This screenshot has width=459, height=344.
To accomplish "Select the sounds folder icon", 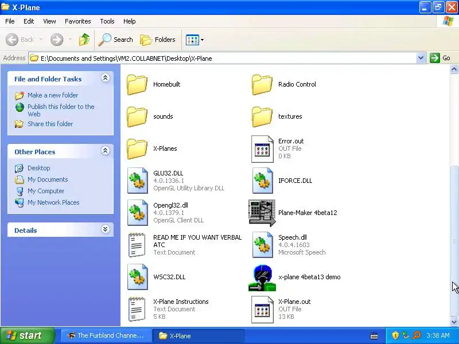I will click(x=137, y=117).
